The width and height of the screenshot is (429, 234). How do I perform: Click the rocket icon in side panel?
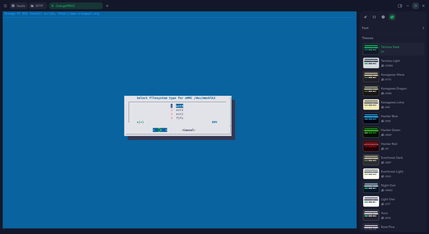pyautogui.click(x=365, y=17)
